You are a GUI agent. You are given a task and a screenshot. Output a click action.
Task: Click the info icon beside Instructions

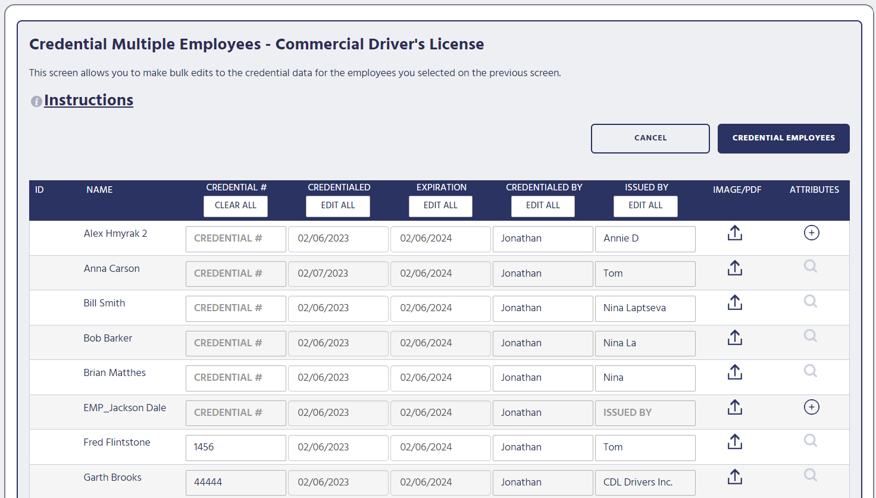point(36,101)
